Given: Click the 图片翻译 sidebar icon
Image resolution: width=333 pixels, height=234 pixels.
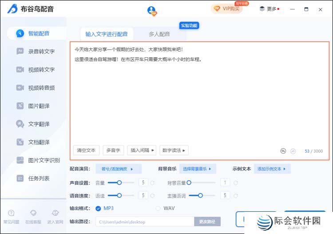Looking at the screenshot, I should pyautogui.click(x=20, y=106).
